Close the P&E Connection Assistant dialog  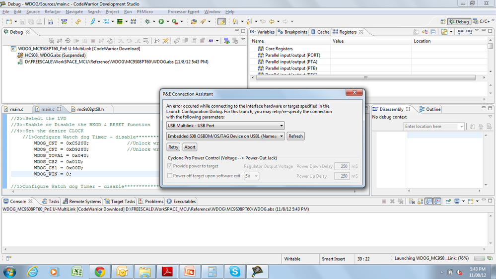click(x=354, y=92)
